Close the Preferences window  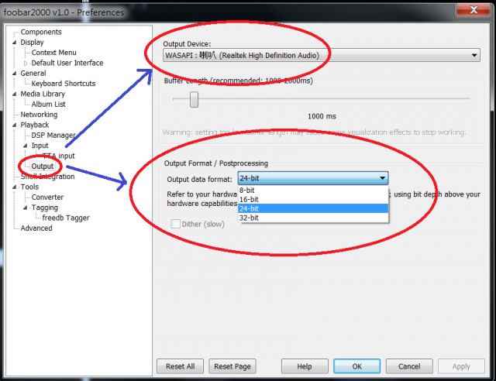tap(474, 9)
